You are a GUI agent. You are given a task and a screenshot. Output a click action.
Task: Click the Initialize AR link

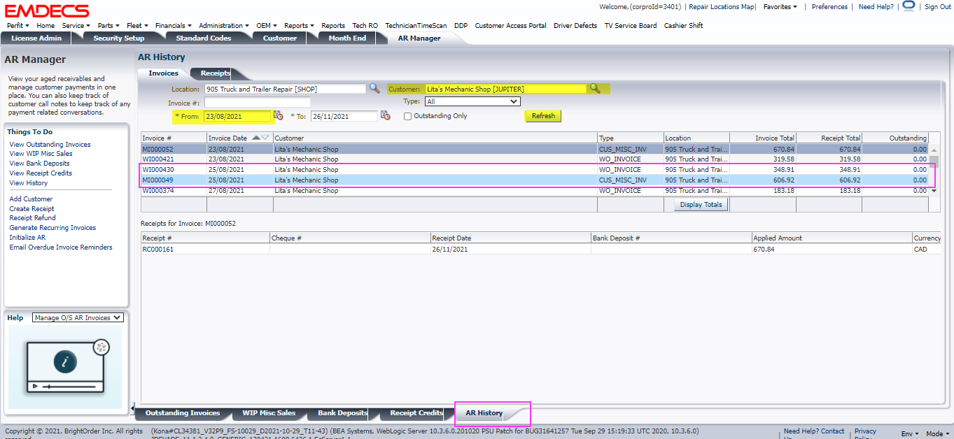coord(27,238)
